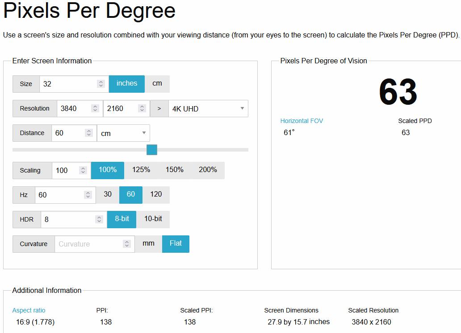Click the large 63 PPD result

398,92
